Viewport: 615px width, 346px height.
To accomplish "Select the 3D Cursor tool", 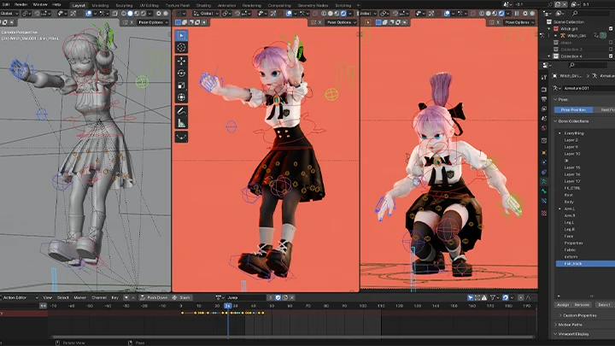I will pos(181,48).
